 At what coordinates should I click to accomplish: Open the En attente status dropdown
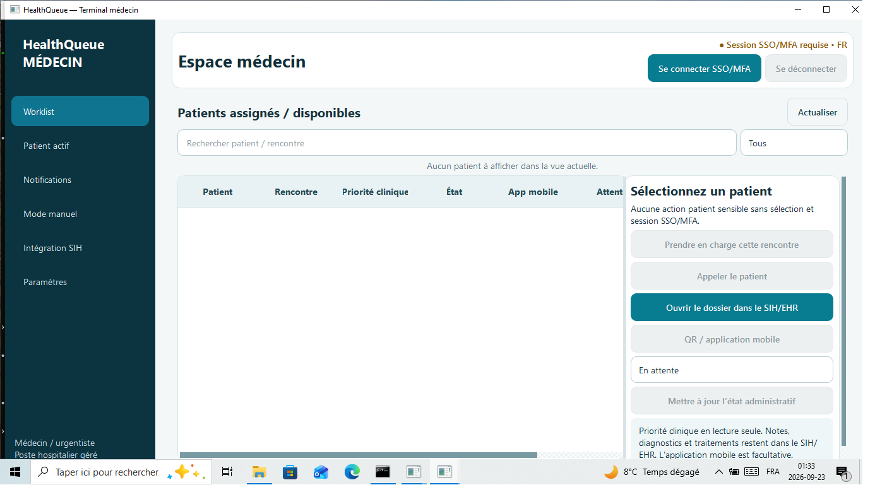[732, 370]
